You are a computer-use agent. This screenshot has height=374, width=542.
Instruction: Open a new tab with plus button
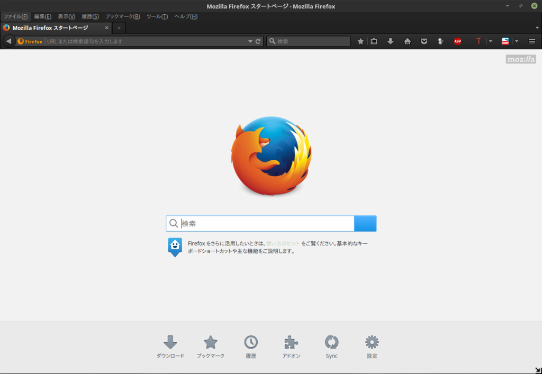pos(119,28)
